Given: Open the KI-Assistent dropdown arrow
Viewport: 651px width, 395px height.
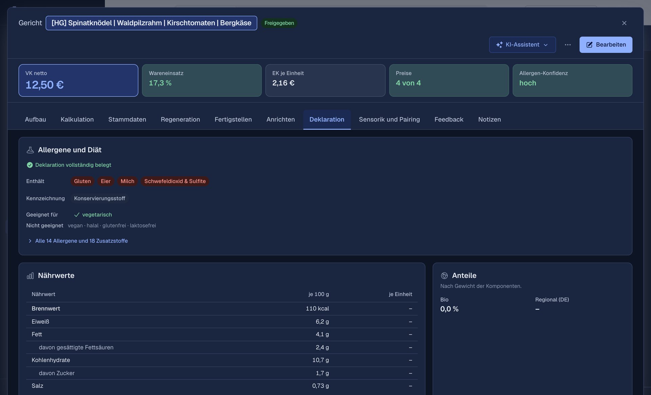Looking at the screenshot, I should point(546,45).
